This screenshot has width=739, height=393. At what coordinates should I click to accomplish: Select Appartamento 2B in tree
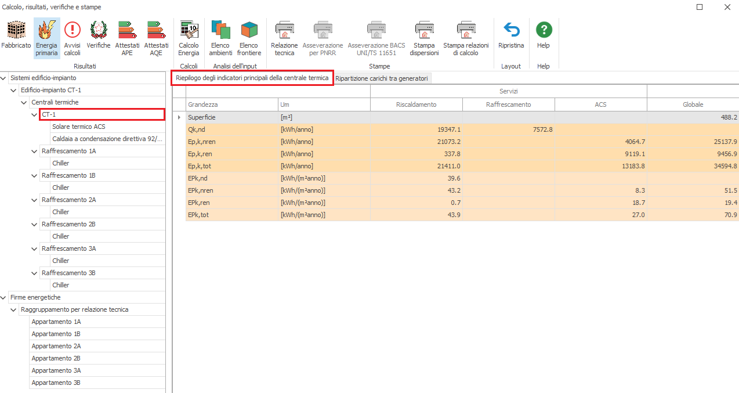56,358
